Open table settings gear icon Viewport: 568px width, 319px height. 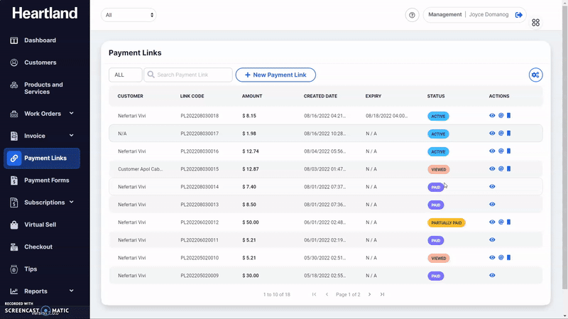535,75
